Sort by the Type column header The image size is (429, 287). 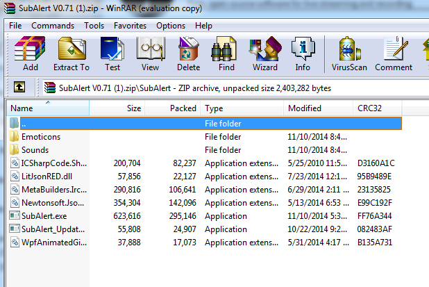242,108
